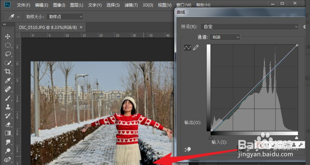This screenshot has width=310, height=165.
Task: Select the Crop tool
Action: click(x=8, y=71)
